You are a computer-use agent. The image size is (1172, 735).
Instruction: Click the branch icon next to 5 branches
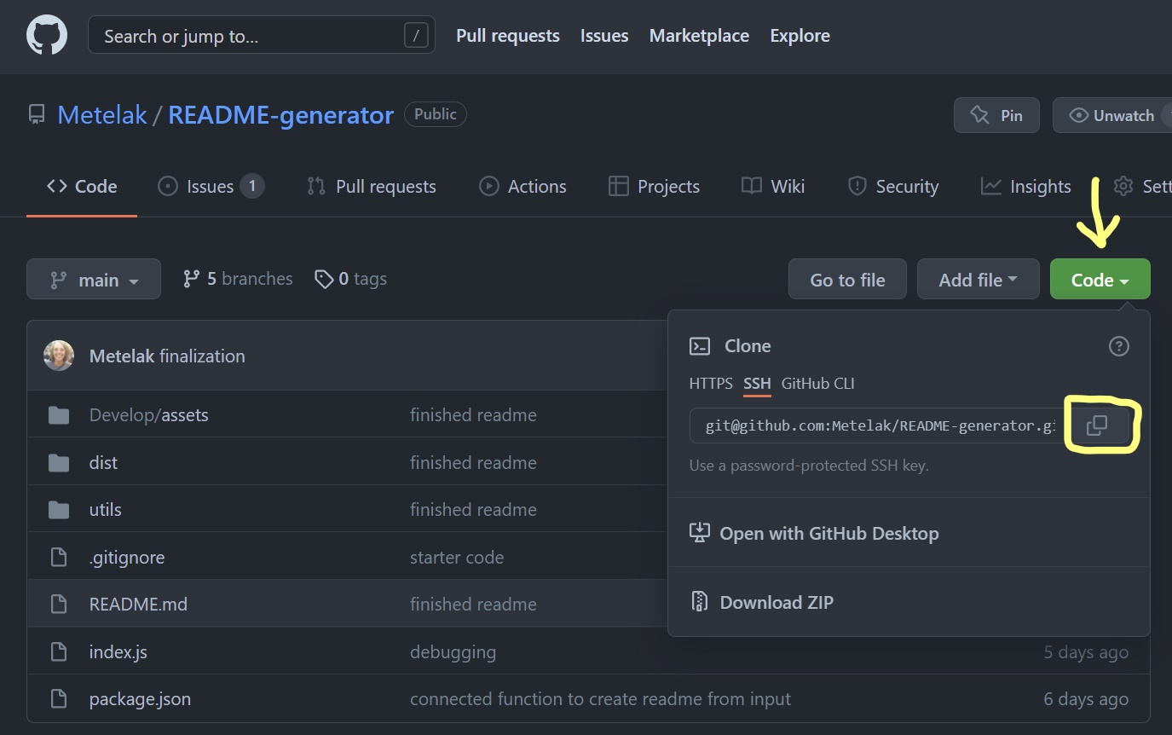[189, 278]
